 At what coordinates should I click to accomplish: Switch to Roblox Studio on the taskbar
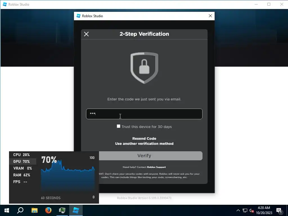click(76, 210)
